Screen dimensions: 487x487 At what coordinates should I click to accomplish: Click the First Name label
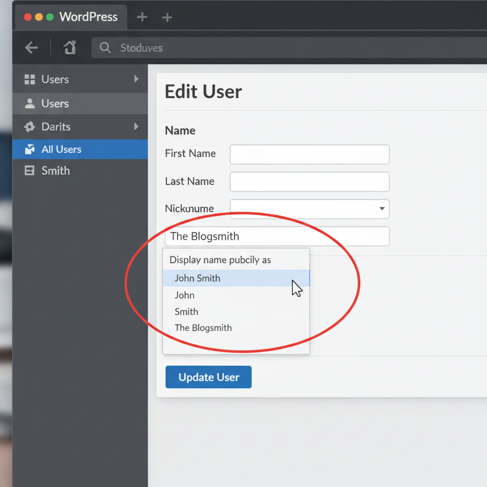point(190,154)
